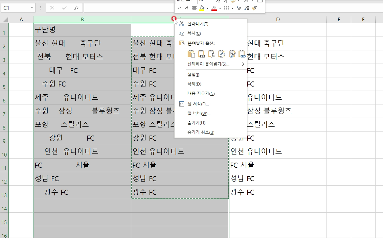Select row 7 header
The image size is (383, 238).
(4, 111)
